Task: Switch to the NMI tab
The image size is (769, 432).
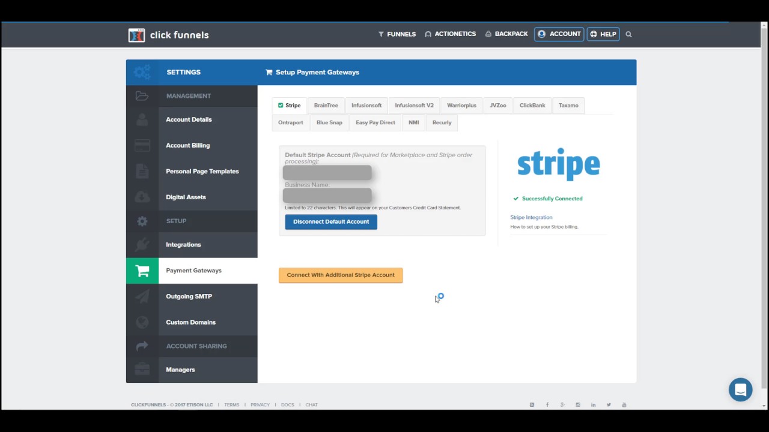Action: pos(414,122)
